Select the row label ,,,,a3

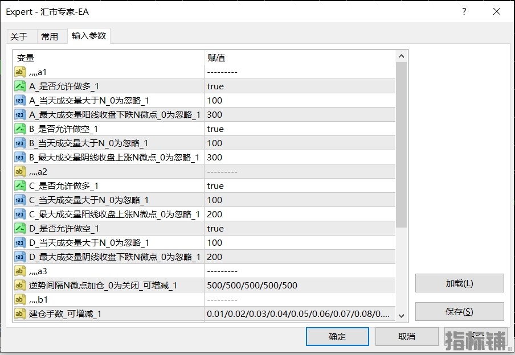pyautogui.click(x=38, y=271)
